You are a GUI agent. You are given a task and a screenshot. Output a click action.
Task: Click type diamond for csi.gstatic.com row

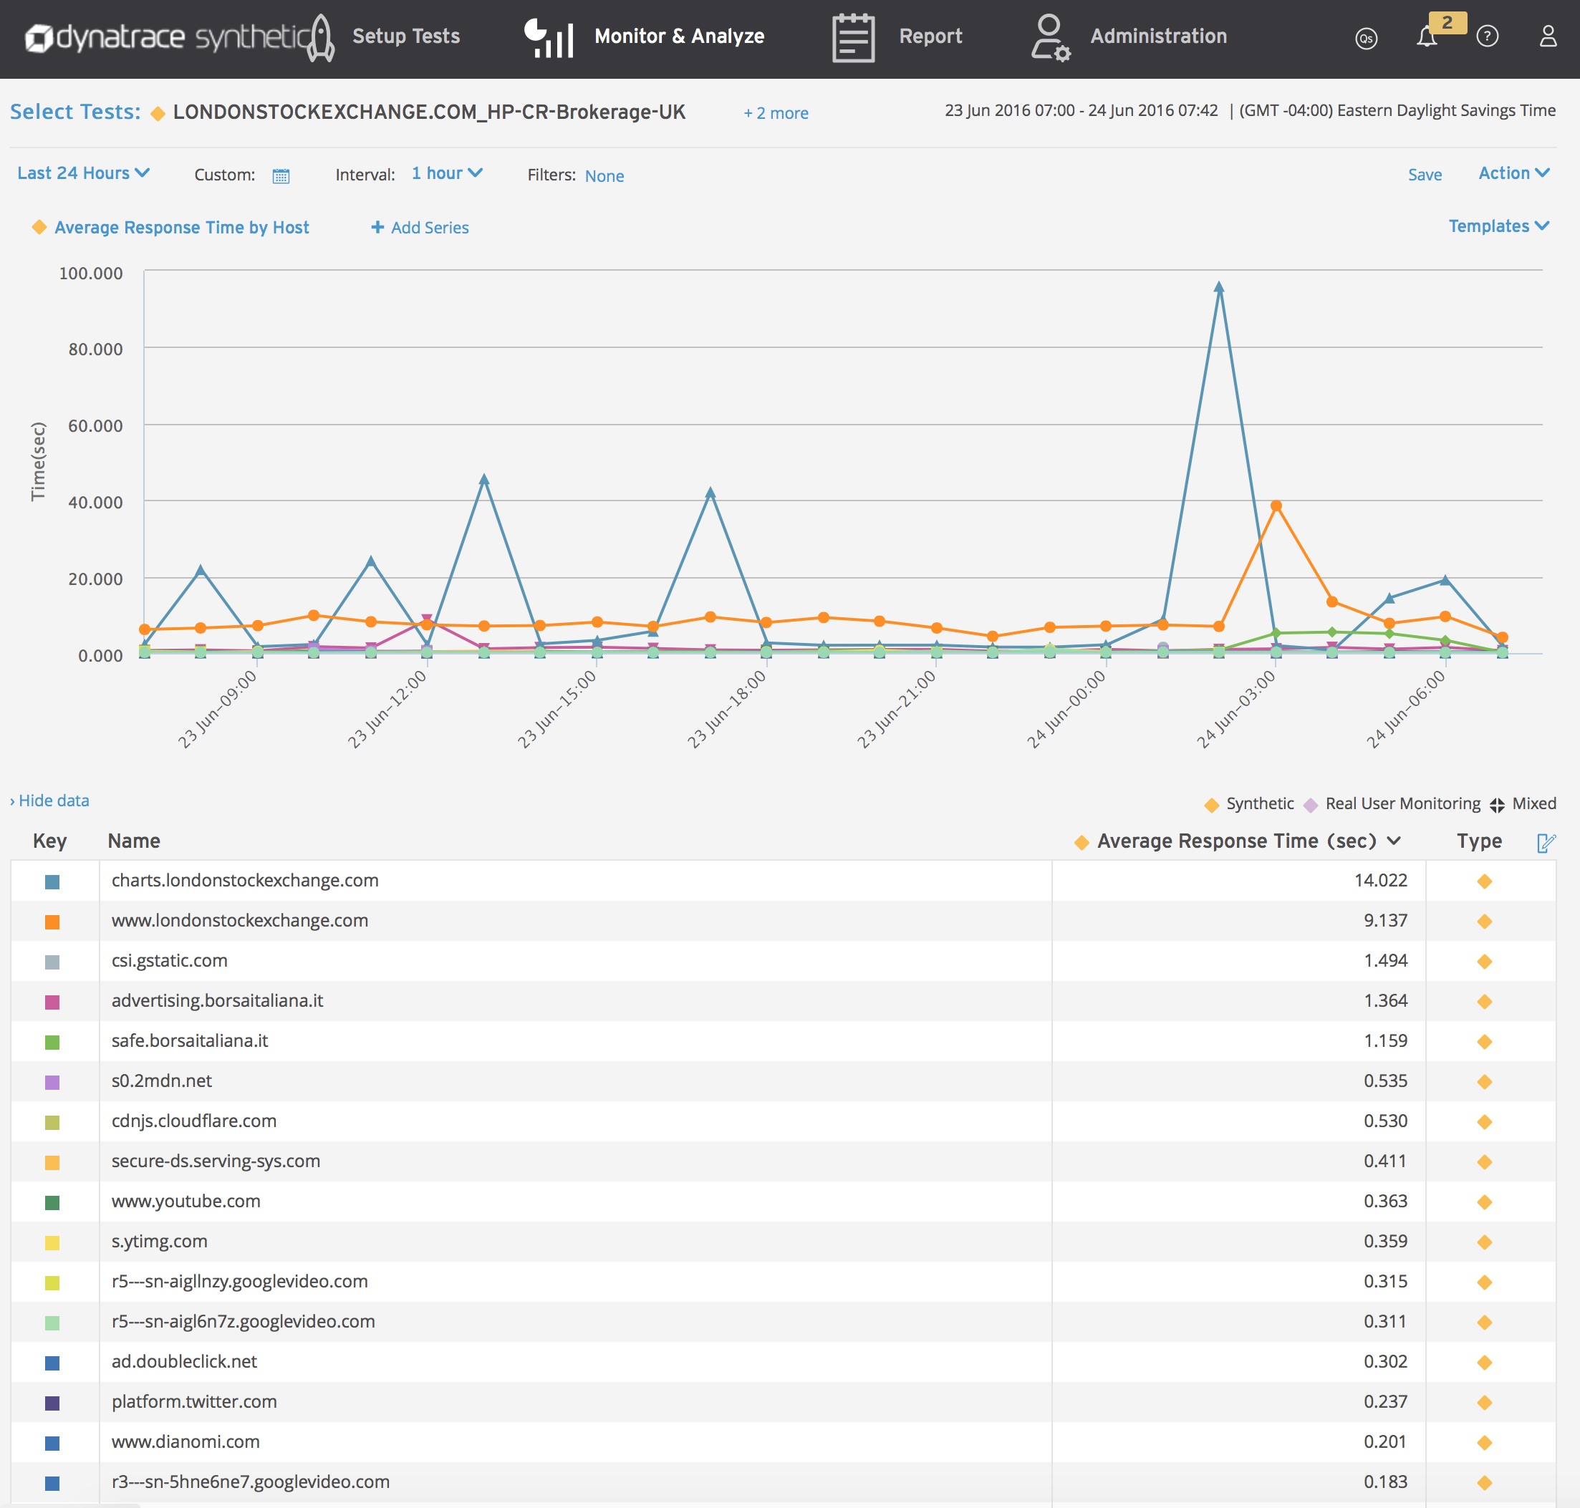click(x=1484, y=962)
